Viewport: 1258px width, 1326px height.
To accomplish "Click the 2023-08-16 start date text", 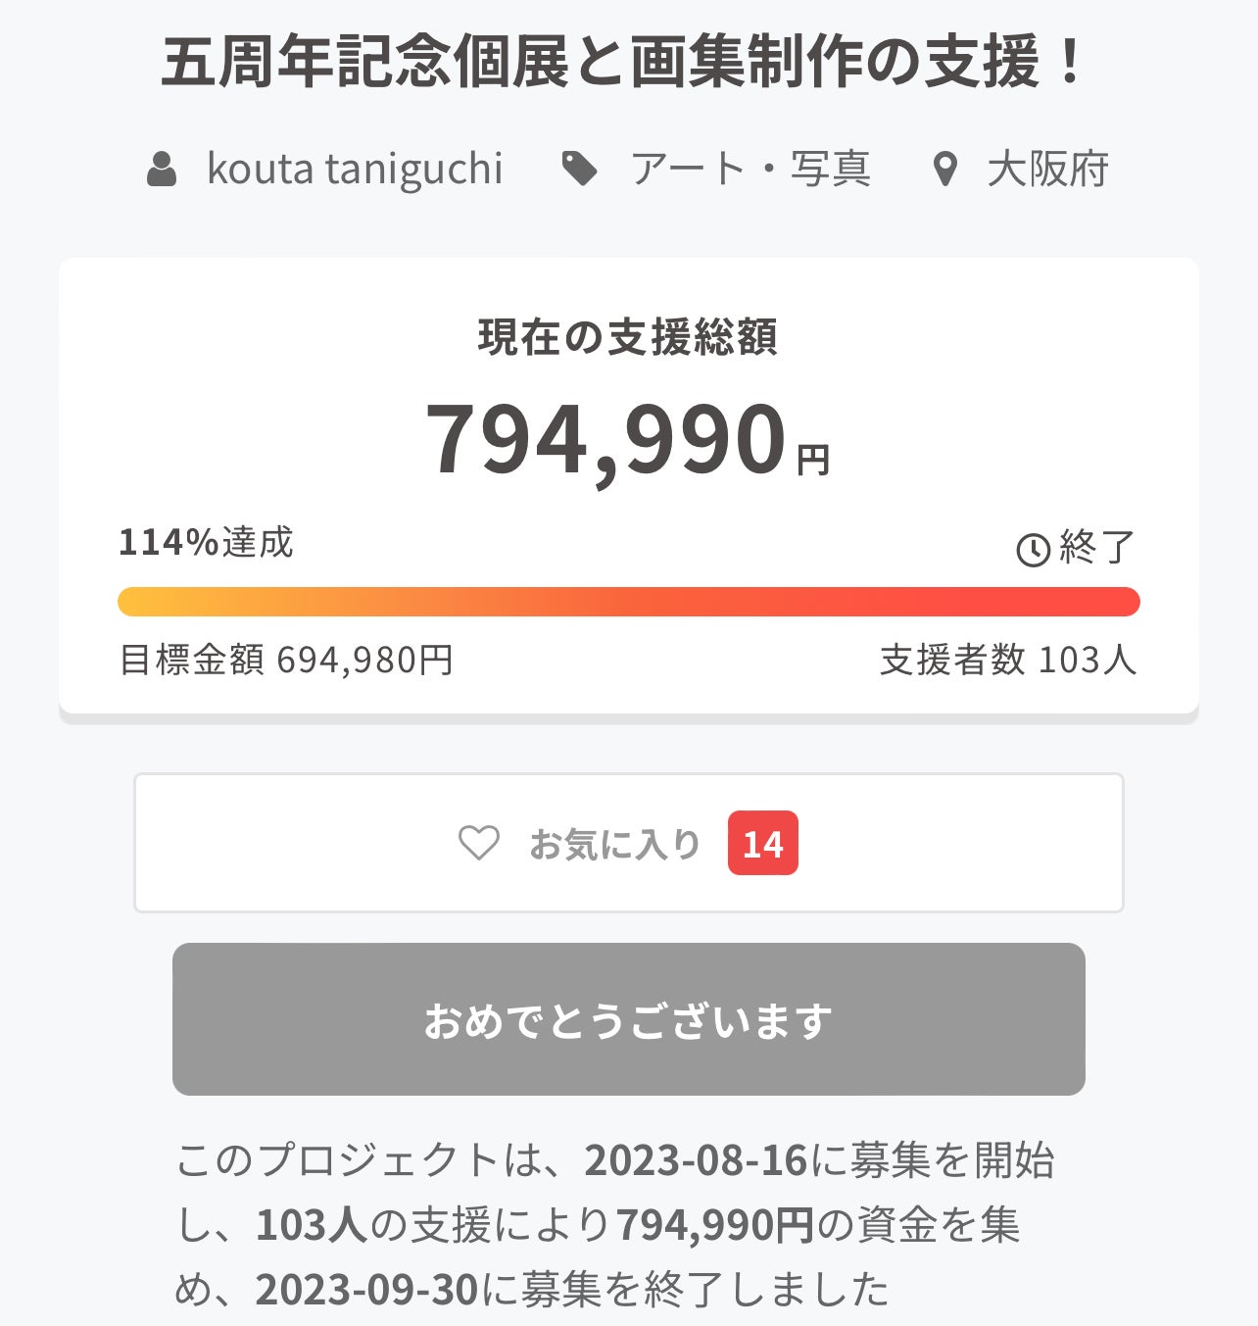I will 696,1160.
